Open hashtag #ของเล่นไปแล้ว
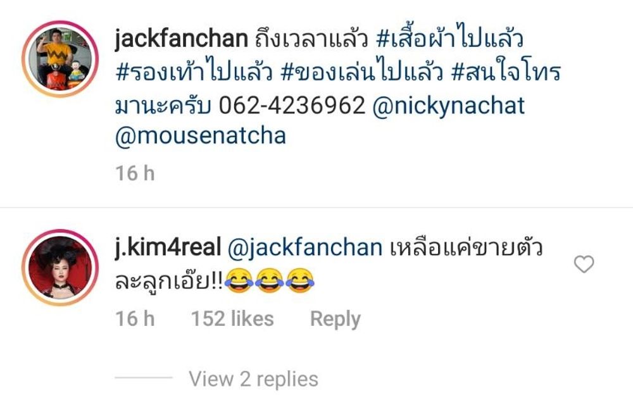 361,72
